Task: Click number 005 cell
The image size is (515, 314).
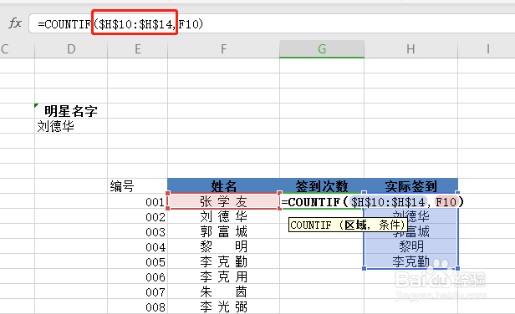Action: tap(138, 262)
